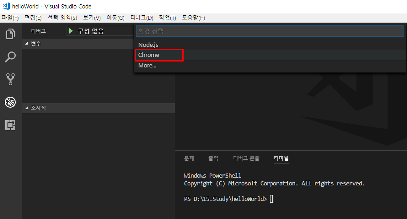Viewport: 407px width, 219px height.
Task: Select Chrome environment option
Action: pyautogui.click(x=270, y=55)
